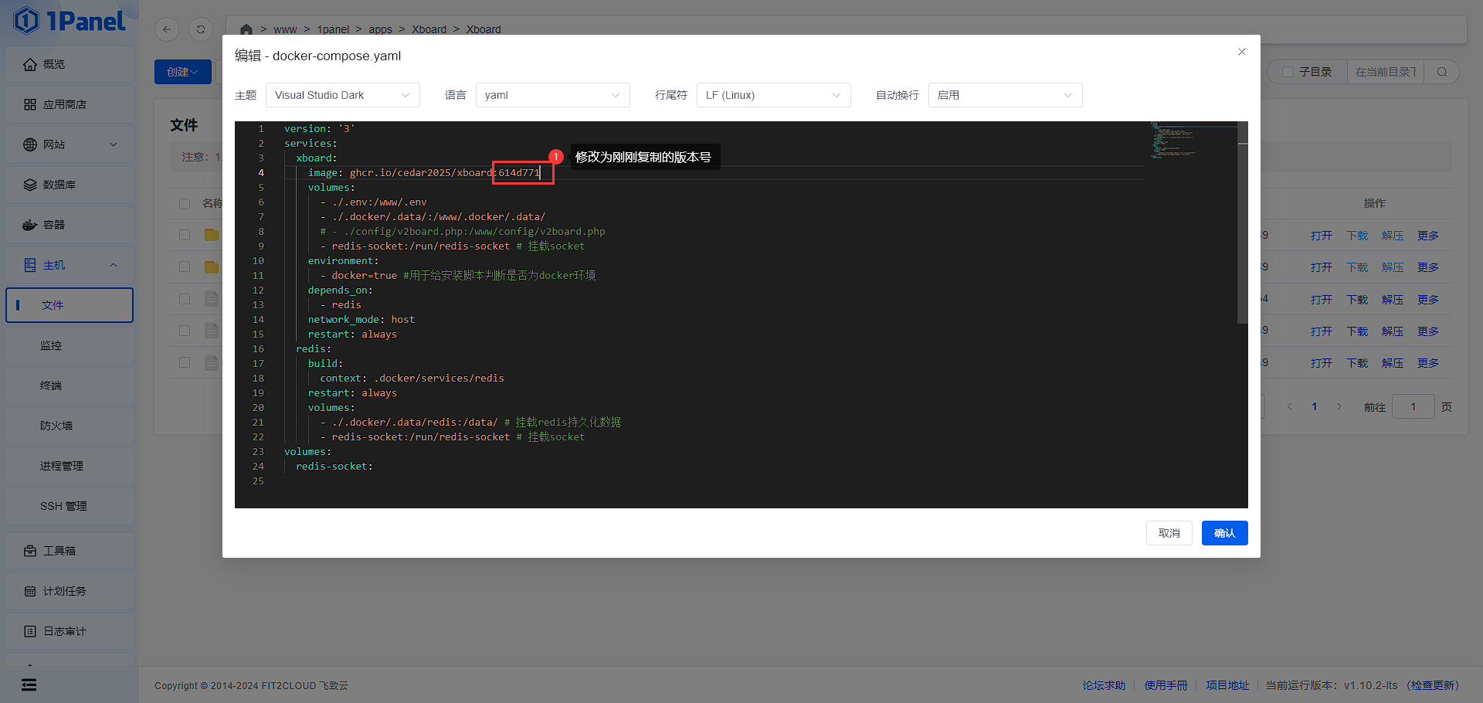The width and height of the screenshot is (1483, 703).
Task: Open the 主题 theme dropdown
Action: [342, 95]
